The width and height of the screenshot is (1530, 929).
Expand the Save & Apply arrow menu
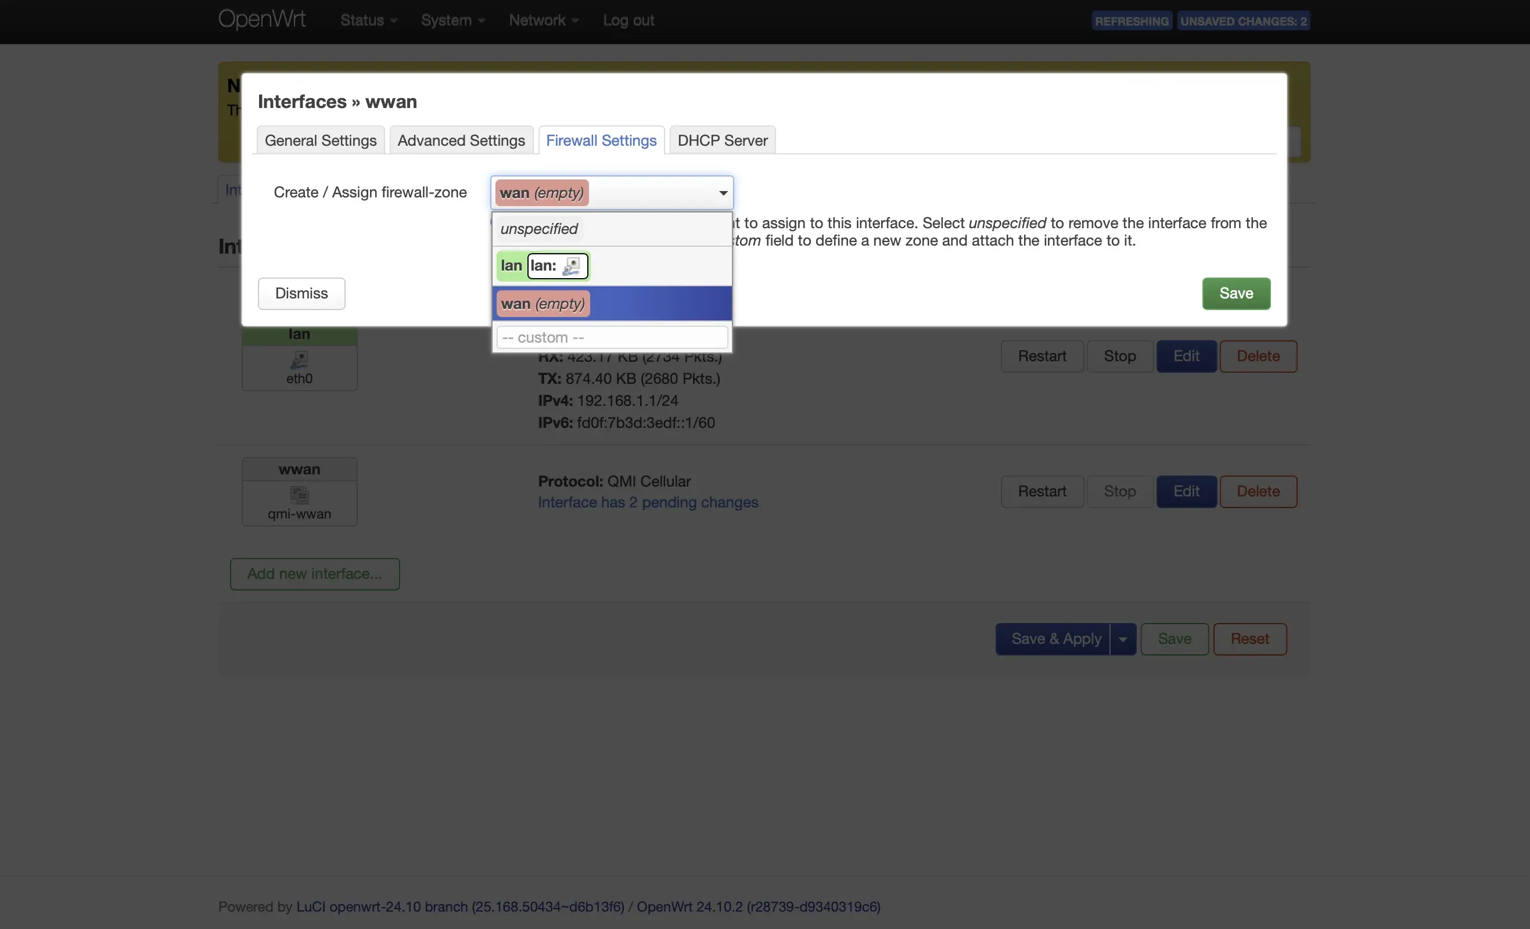(x=1123, y=639)
